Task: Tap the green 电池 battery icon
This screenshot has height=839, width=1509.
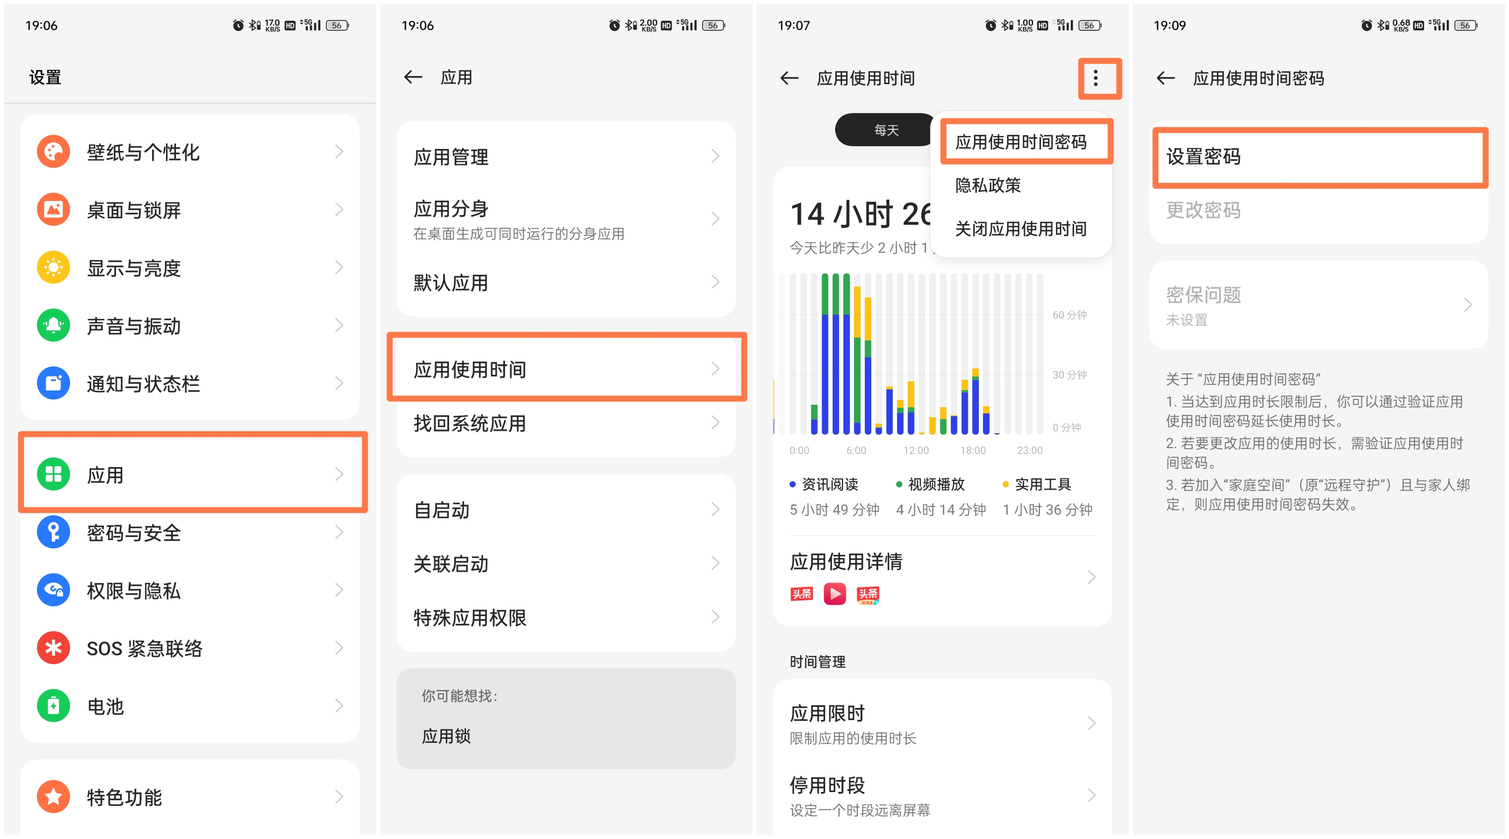Action: click(53, 705)
